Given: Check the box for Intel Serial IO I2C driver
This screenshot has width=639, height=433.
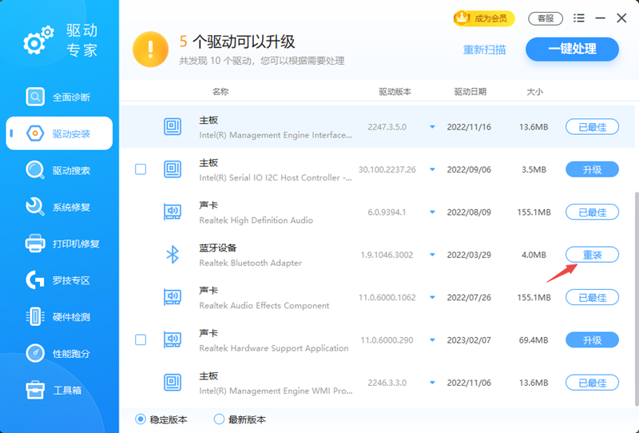Looking at the screenshot, I should click(x=141, y=169).
